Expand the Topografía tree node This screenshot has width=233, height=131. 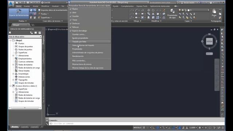pyautogui.click(x=13, y=80)
